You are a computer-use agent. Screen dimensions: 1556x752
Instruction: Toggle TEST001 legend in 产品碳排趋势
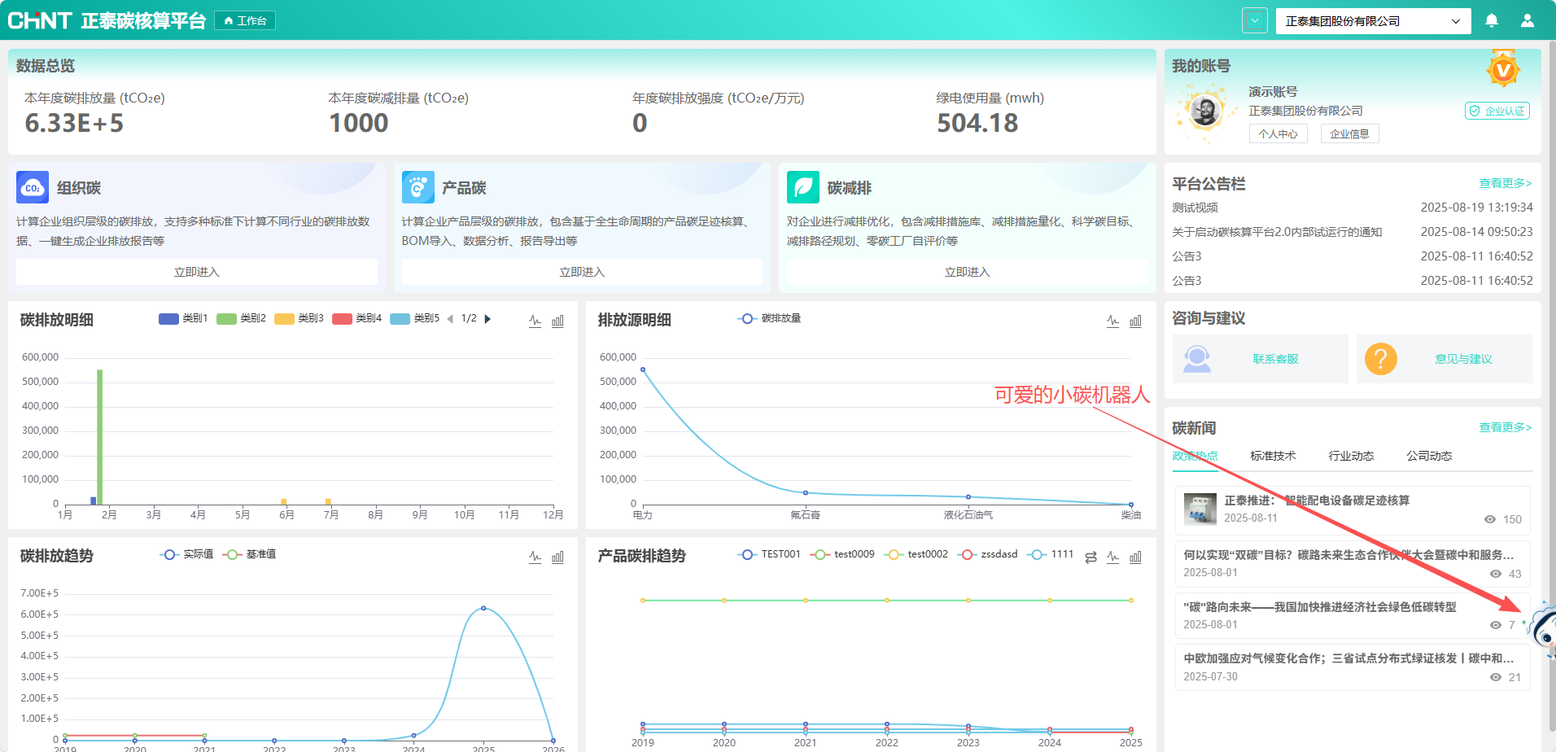[x=769, y=554]
